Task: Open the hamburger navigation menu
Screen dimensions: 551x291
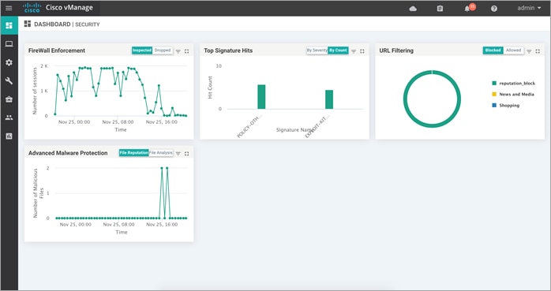Action: point(9,8)
